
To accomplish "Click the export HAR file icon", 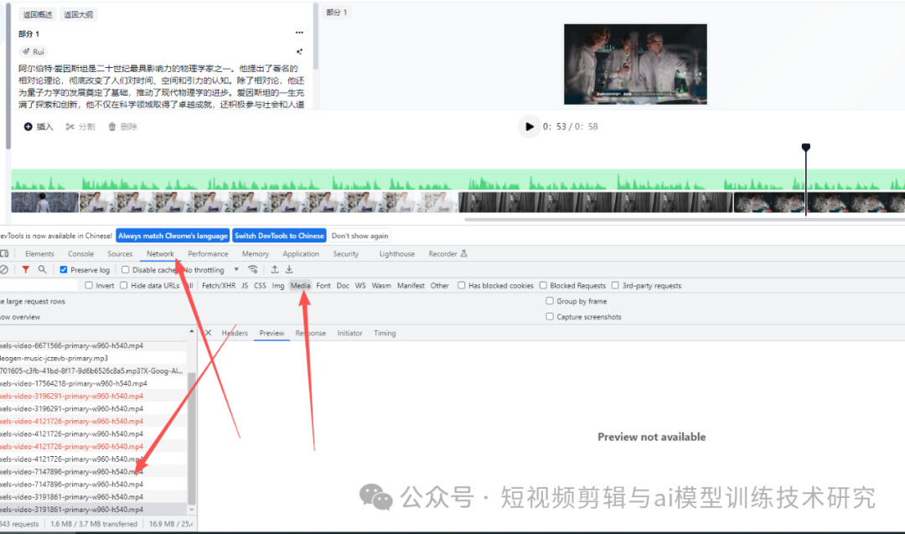I will click(289, 269).
